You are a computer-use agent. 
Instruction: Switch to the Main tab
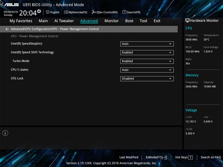(x=43, y=21)
